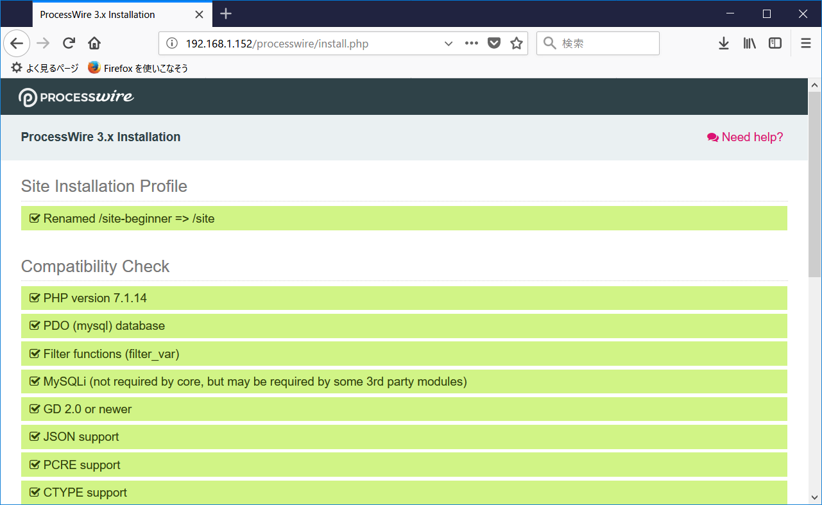822x505 pixels.
Task: Click the vertical scrollbar up arrow
Action: [x=814, y=83]
